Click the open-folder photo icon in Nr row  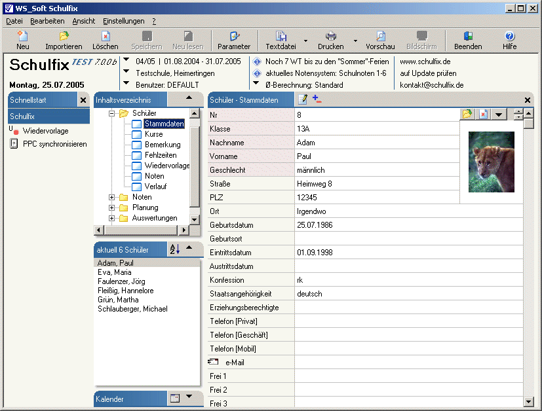point(467,115)
